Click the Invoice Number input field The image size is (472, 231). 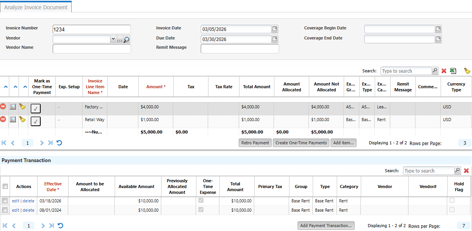(x=92, y=29)
